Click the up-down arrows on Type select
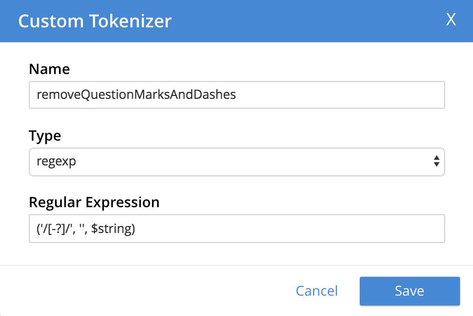473x316 pixels. click(x=436, y=161)
